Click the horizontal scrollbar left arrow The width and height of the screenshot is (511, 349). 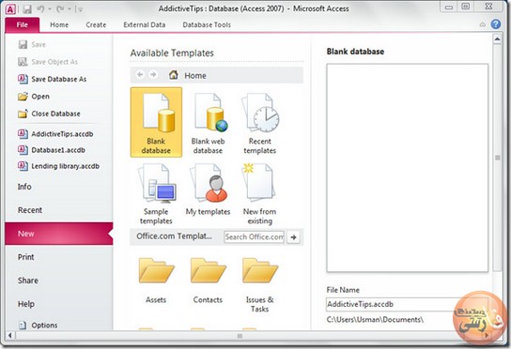10,335
